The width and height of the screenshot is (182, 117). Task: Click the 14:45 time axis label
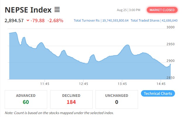pyautogui.click(x=161, y=84)
